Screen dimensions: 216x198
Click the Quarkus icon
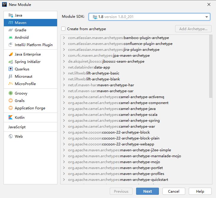point(11,69)
